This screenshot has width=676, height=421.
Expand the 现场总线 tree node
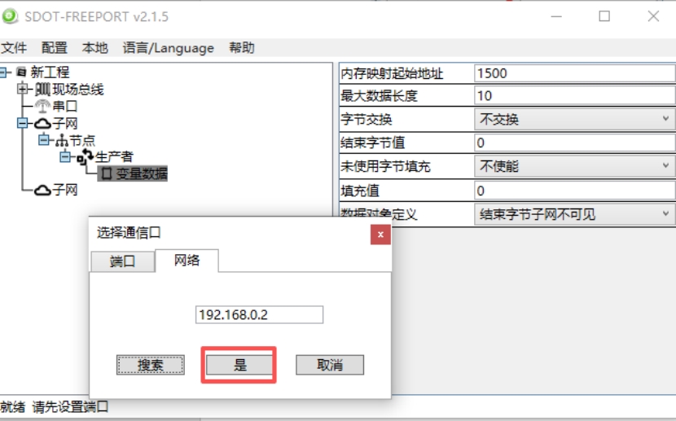click(23, 90)
